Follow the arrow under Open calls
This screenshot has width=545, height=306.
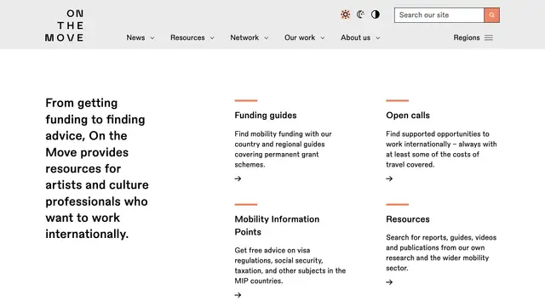(389, 178)
